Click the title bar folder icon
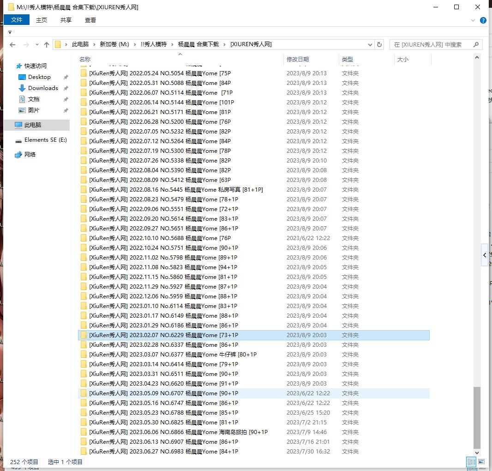 point(11,7)
